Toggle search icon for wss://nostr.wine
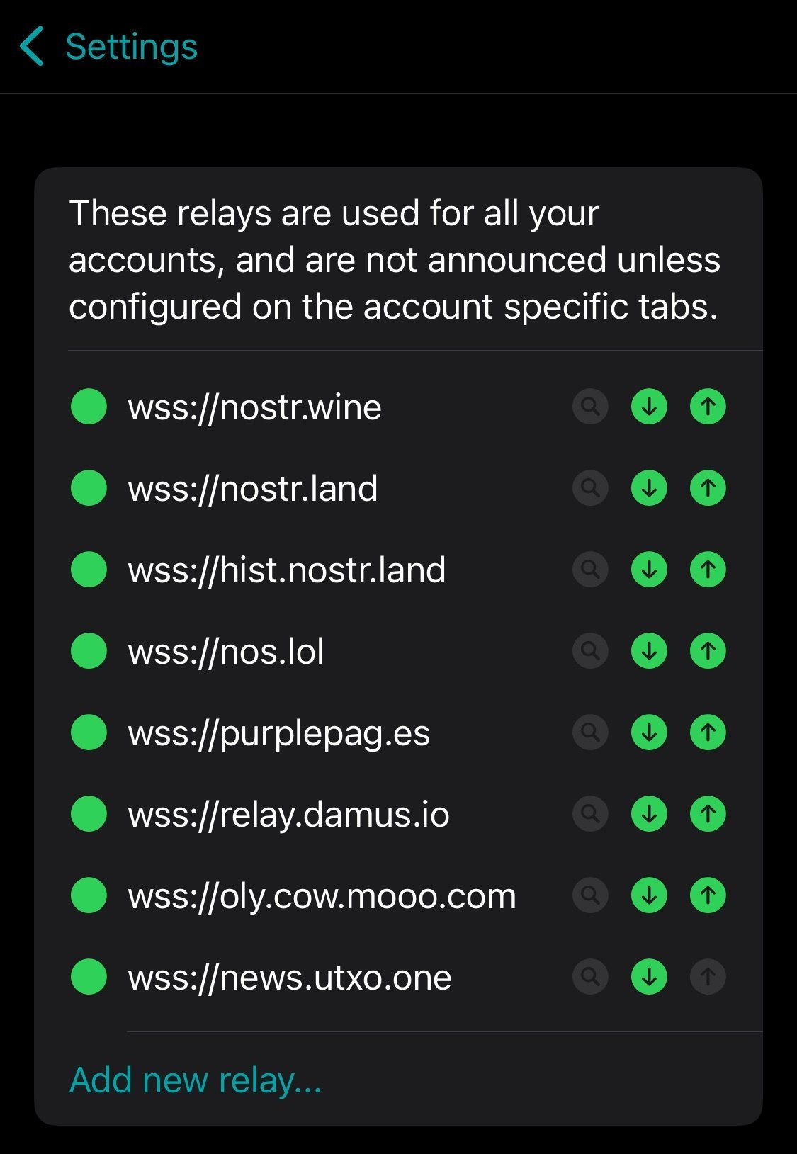This screenshot has height=1154, width=797. 590,407
